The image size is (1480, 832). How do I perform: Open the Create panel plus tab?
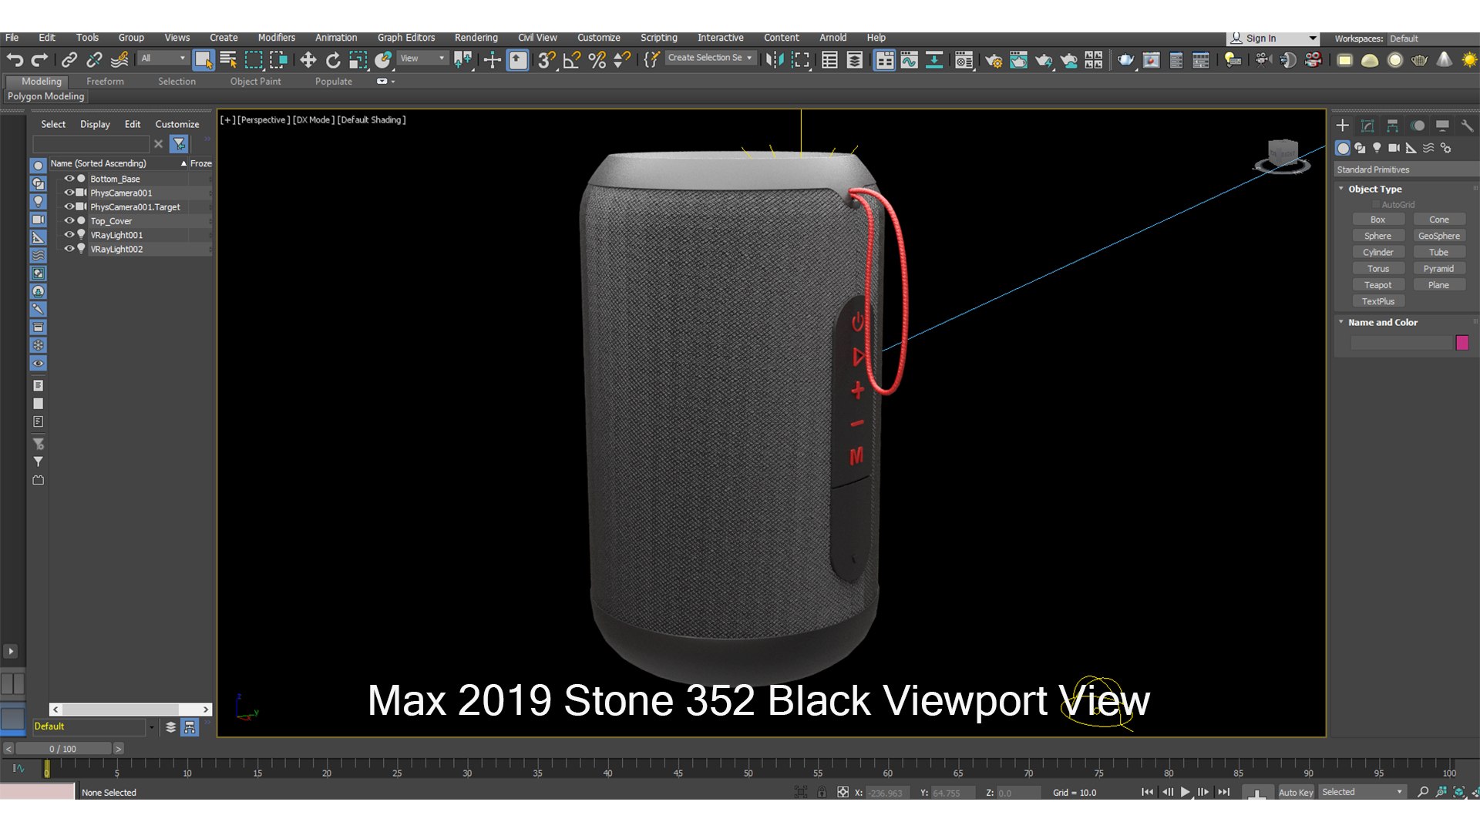tap(1342, 126)
